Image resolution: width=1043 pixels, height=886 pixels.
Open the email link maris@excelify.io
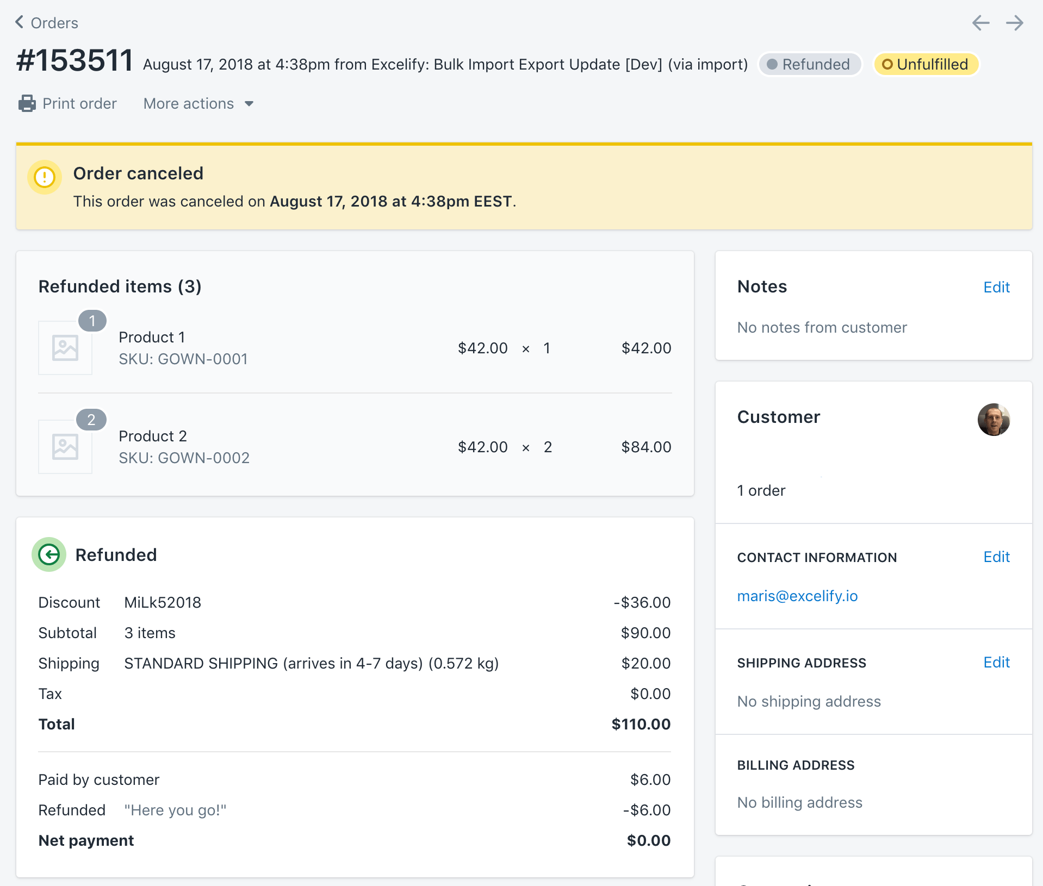(797, 596)
